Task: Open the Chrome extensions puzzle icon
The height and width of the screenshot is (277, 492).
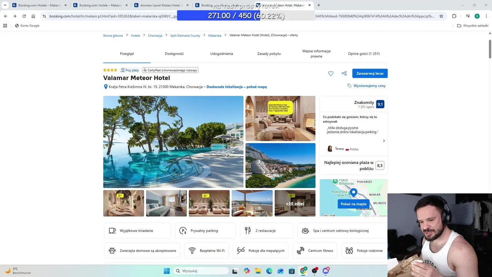Action: [454, 16]
